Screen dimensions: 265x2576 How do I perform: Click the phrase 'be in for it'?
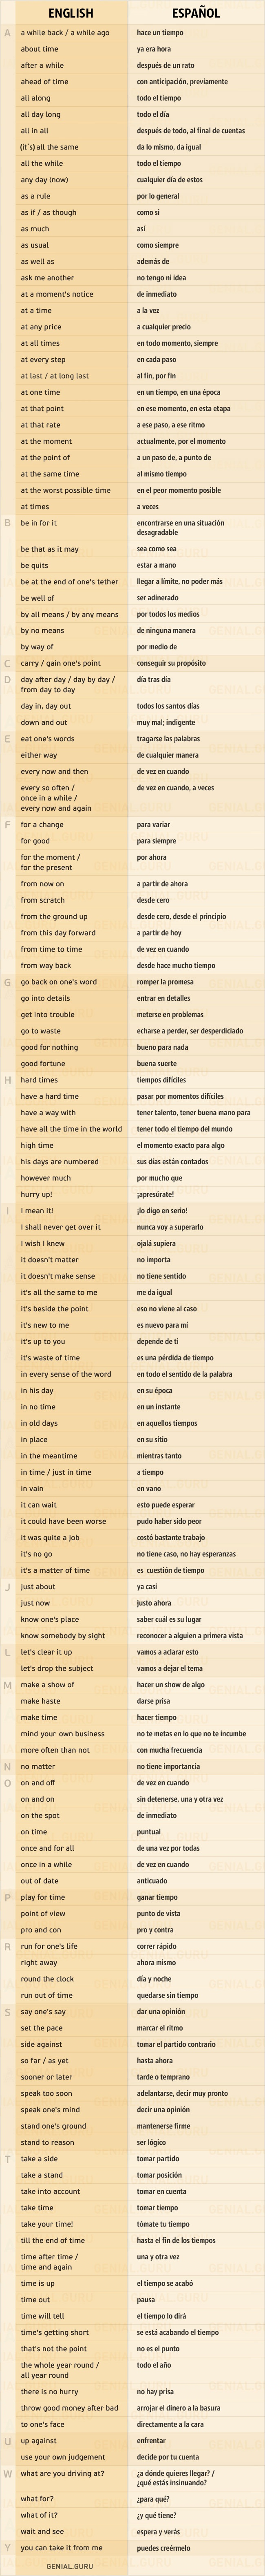pyautogui.click(x=39, y=522)
